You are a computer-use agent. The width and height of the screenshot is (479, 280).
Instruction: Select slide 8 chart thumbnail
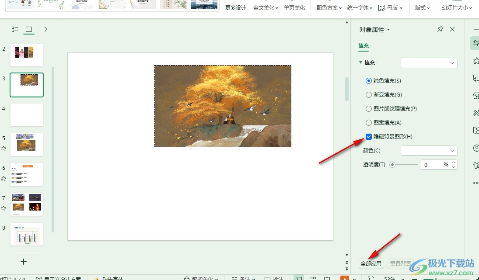27,234
